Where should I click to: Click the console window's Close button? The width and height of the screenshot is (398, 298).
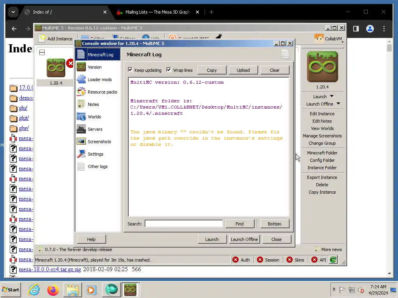[x=277, y=239]
